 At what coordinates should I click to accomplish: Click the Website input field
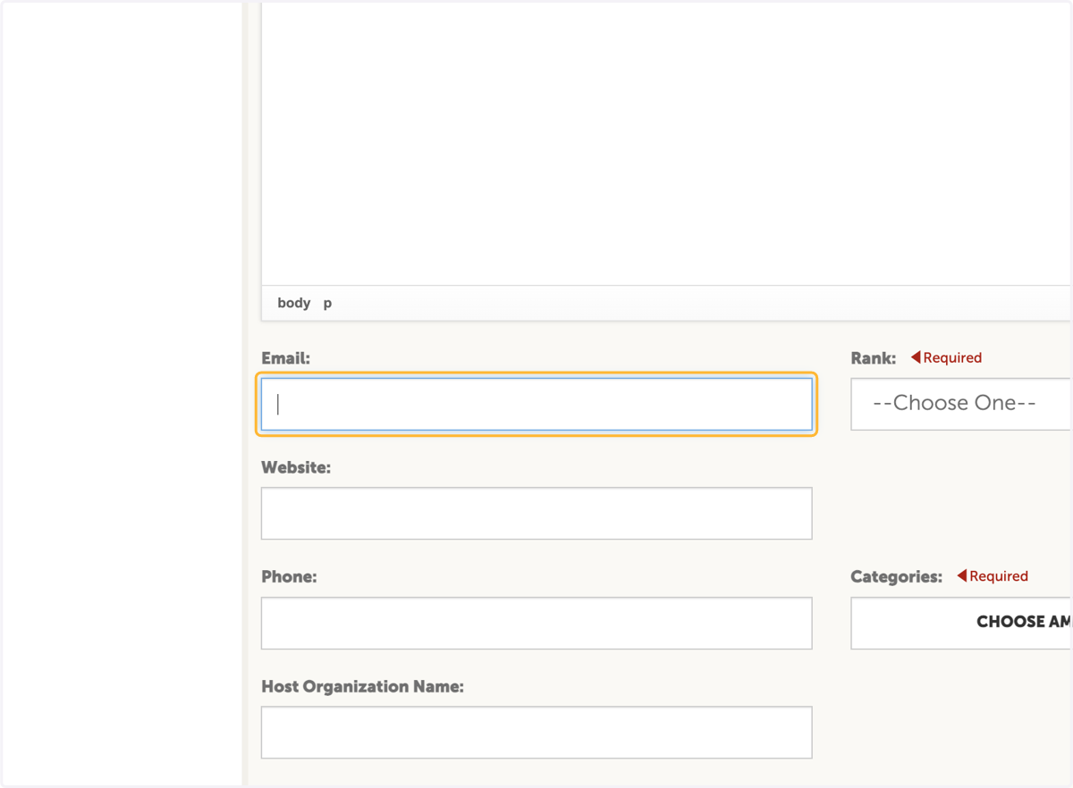pos(536,513)
